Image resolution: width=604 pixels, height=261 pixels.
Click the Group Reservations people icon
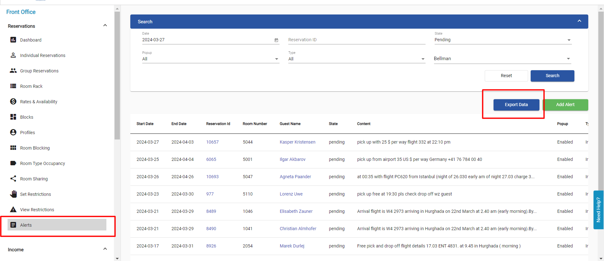[13, 71]
